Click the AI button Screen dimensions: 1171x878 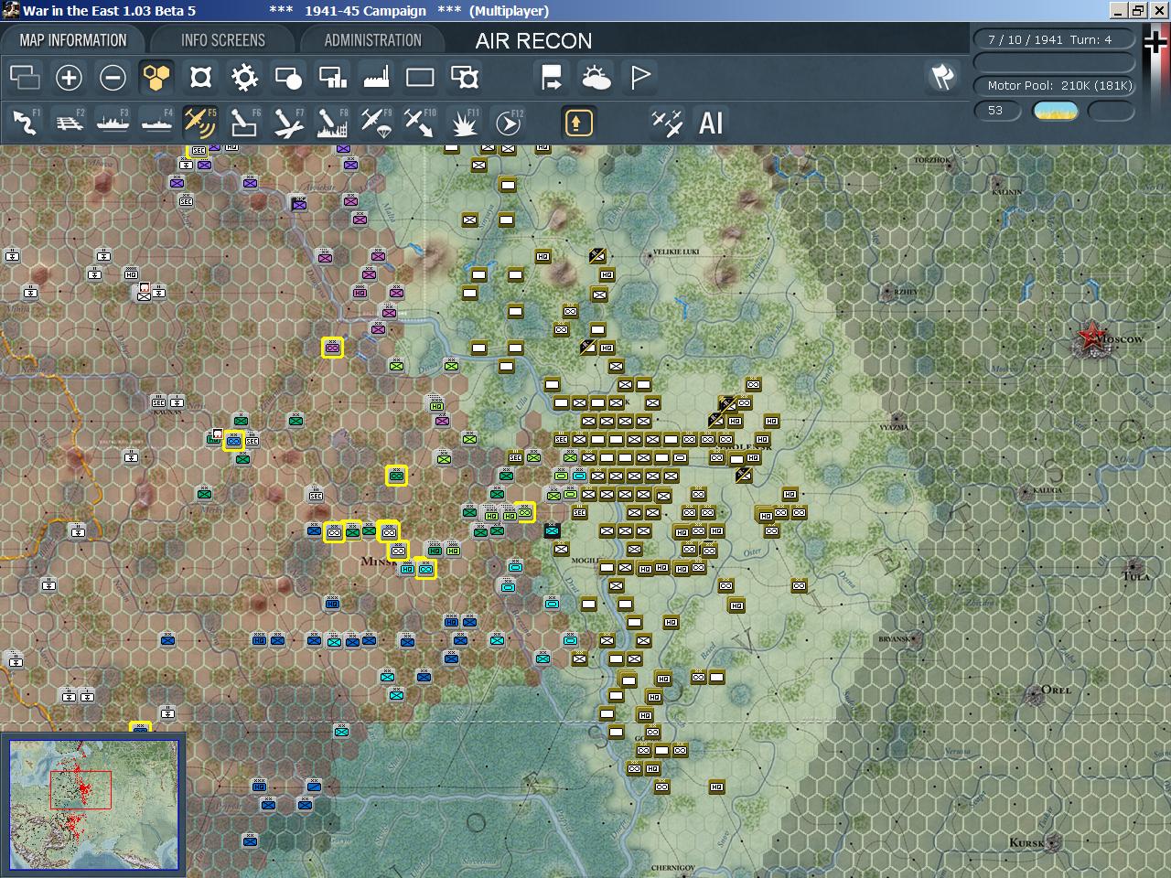click(x=711, y=123)
